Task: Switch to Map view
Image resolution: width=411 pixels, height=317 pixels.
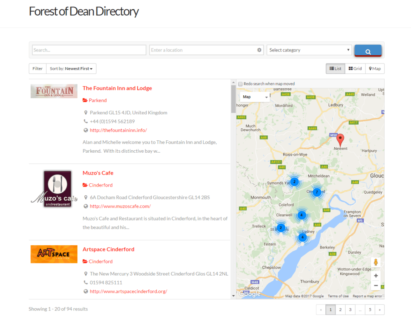Action: pyautogui.click(x=375, y=69)
